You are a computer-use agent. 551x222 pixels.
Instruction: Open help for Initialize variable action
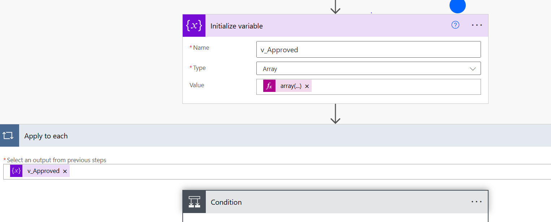455,25
